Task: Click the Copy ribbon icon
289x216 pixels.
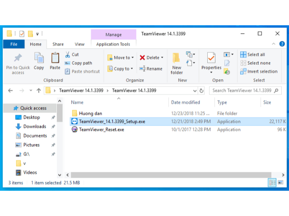Action: (x=39, y=58)
